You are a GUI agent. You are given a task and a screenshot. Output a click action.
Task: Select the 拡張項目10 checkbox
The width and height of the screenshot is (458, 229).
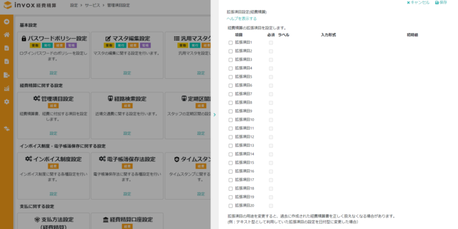[x=230, y=120]
